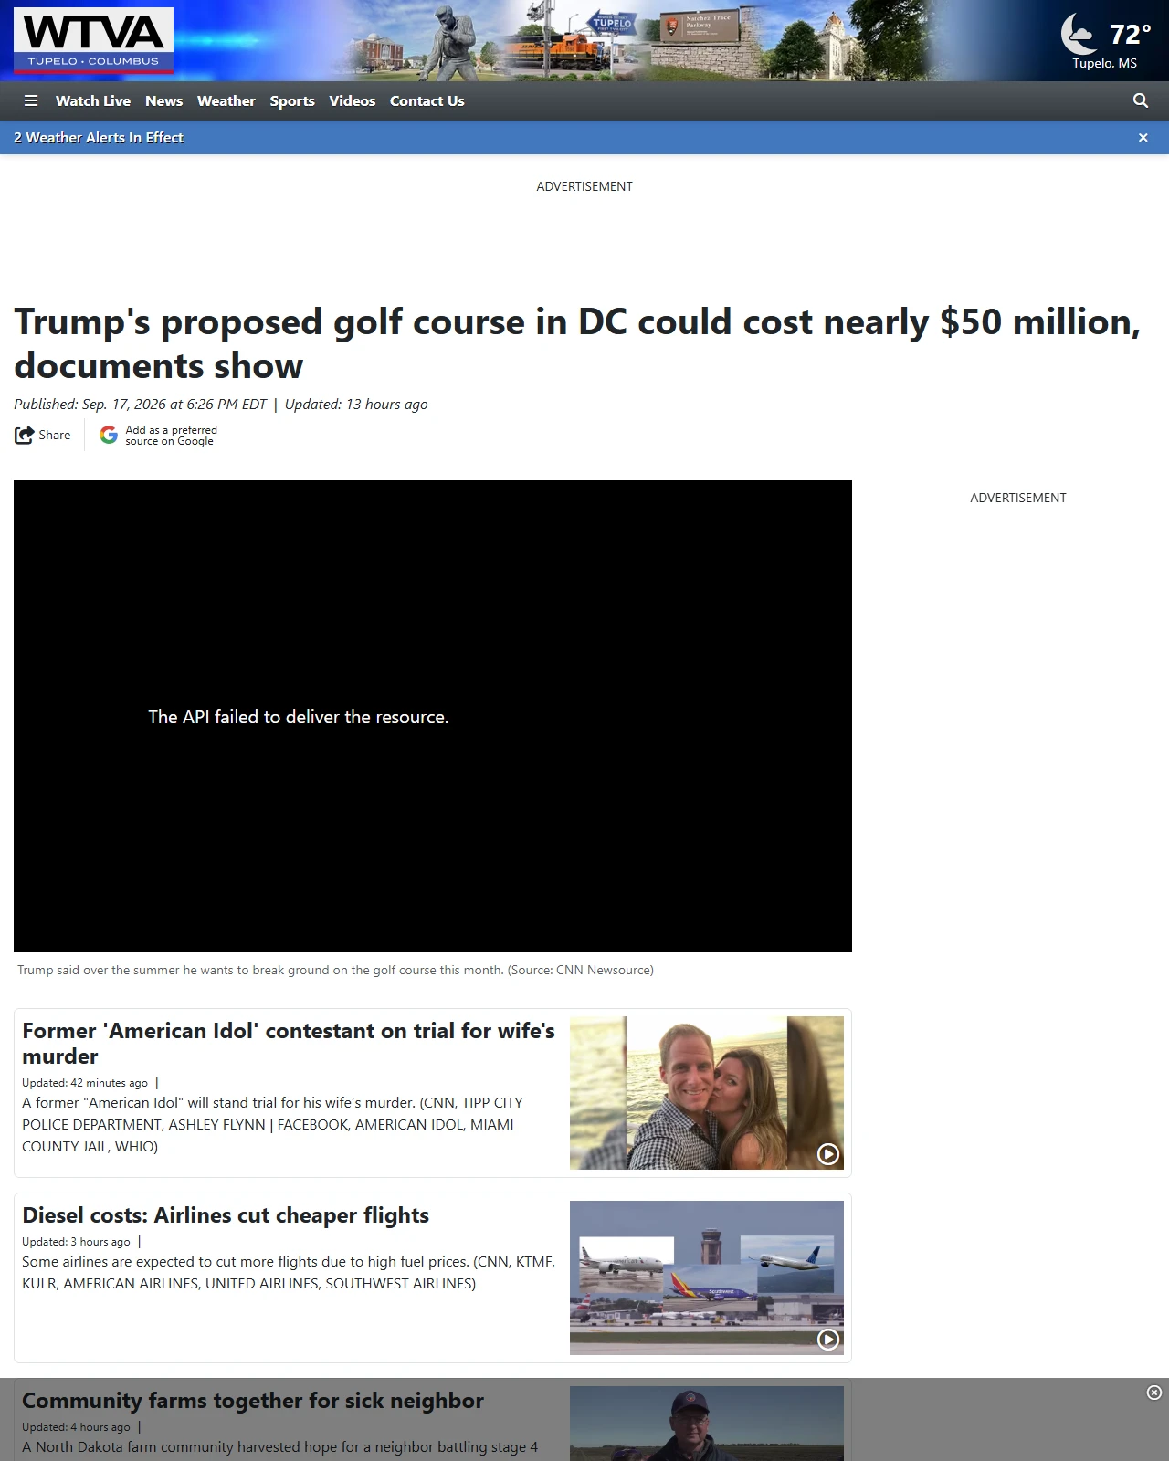1169x1461 pixels.
Task: Click 'Updated: 42 minutes ago' text
Action: pos(85,1083)
